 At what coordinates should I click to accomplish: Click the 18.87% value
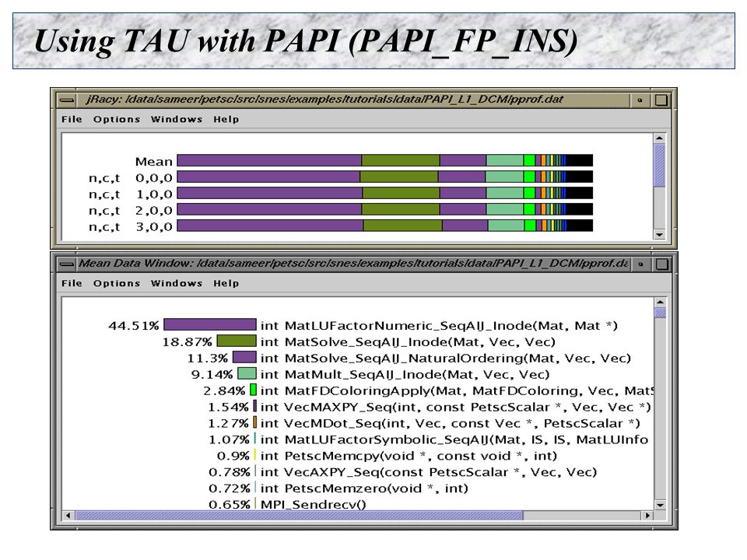pyautogui.click(x=187, y=342)
